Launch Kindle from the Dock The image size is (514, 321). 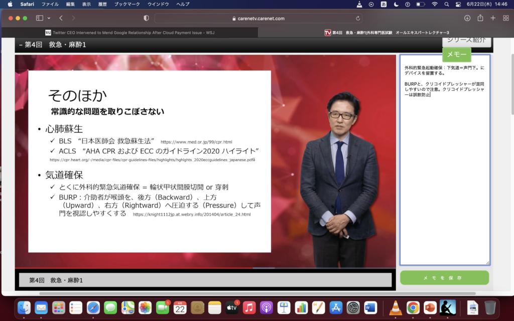(x=447, y=307)
